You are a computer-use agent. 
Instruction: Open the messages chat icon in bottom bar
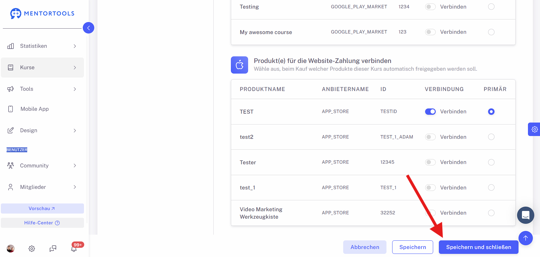(x=53, y=248)
